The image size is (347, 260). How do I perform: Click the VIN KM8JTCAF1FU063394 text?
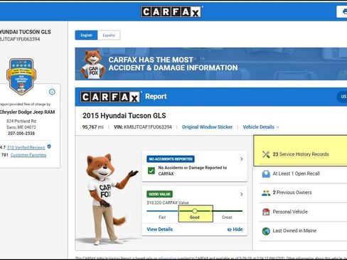click(143, 127)
